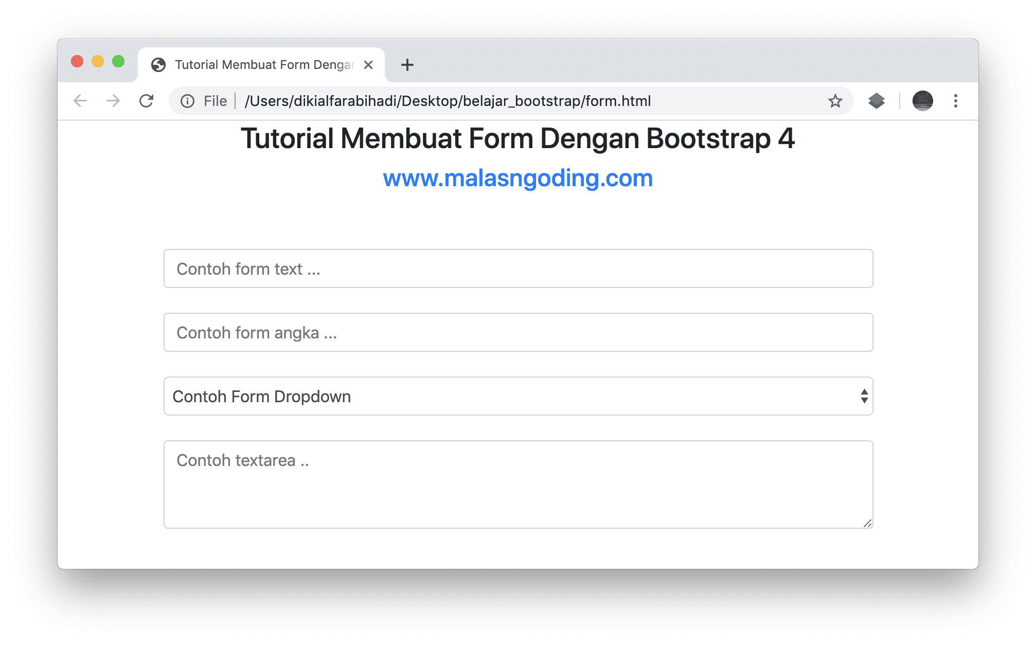Reload the form.html page
Screen dimensions: 1036x645
(x=147, y=101)
